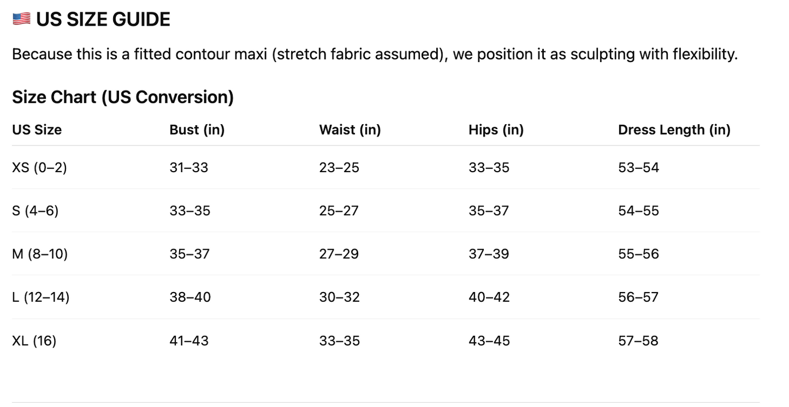
Task: Click the Size Chart (US Conversion) subheading
Action: point(123,97)
